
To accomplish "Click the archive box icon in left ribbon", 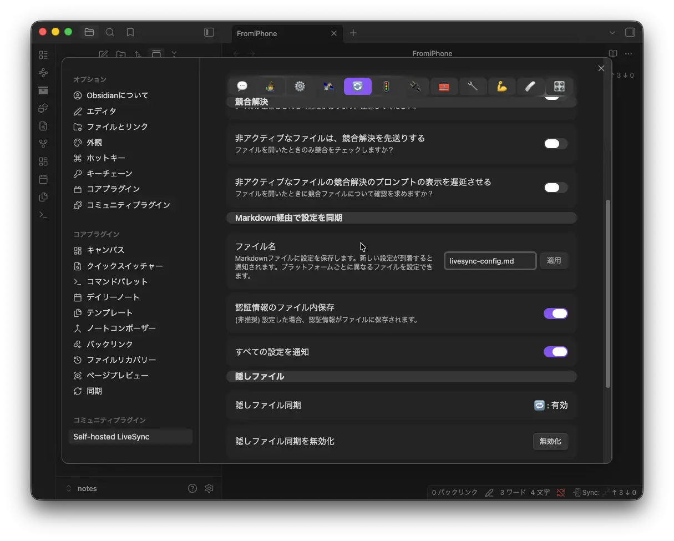I will coord(43,90).
